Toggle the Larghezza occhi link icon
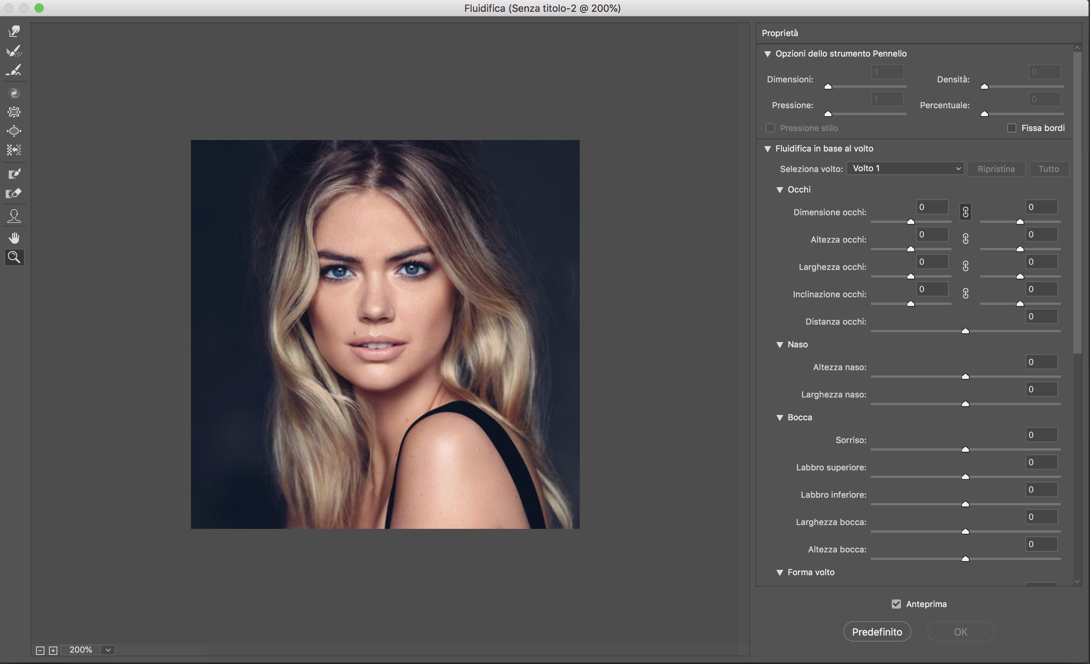This screenshot has height=664, width=1090. point(965,266)
